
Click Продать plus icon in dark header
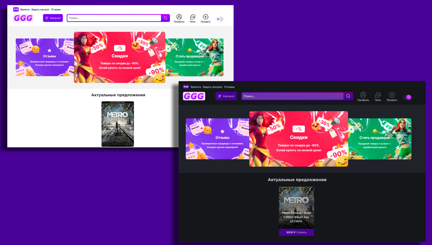click(x=392, y=95)
